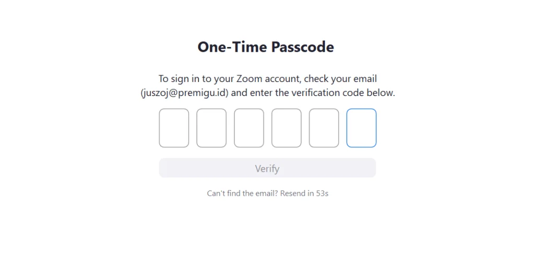
Task: Click the "53s" countdown timer text
Action: point(322,193)
